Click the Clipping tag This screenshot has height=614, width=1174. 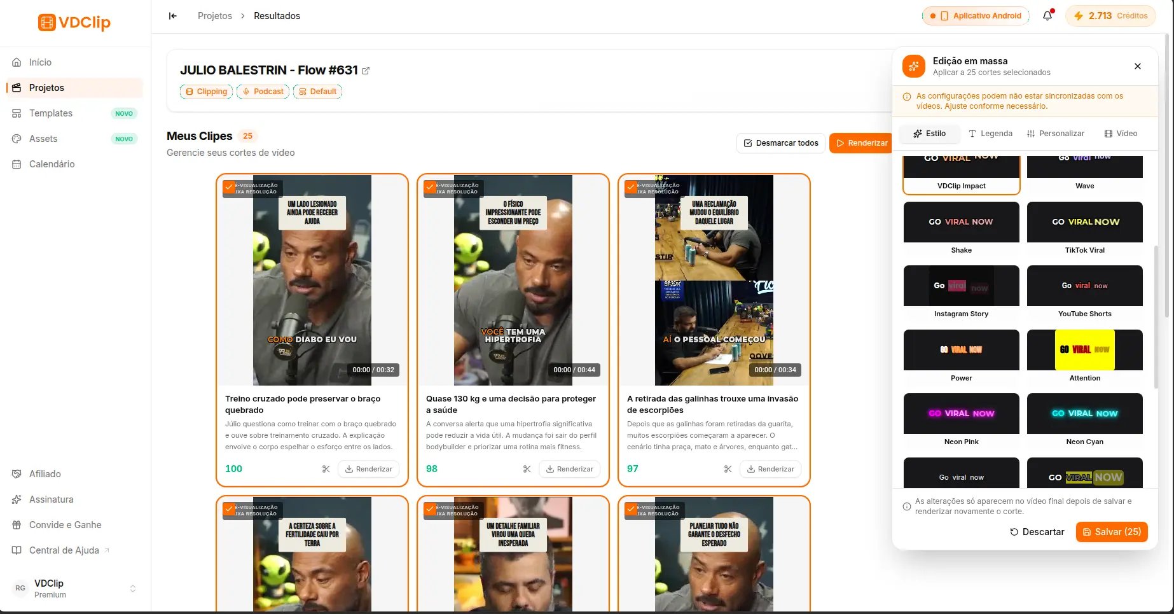pyautogui.click(x=206, y=92)
